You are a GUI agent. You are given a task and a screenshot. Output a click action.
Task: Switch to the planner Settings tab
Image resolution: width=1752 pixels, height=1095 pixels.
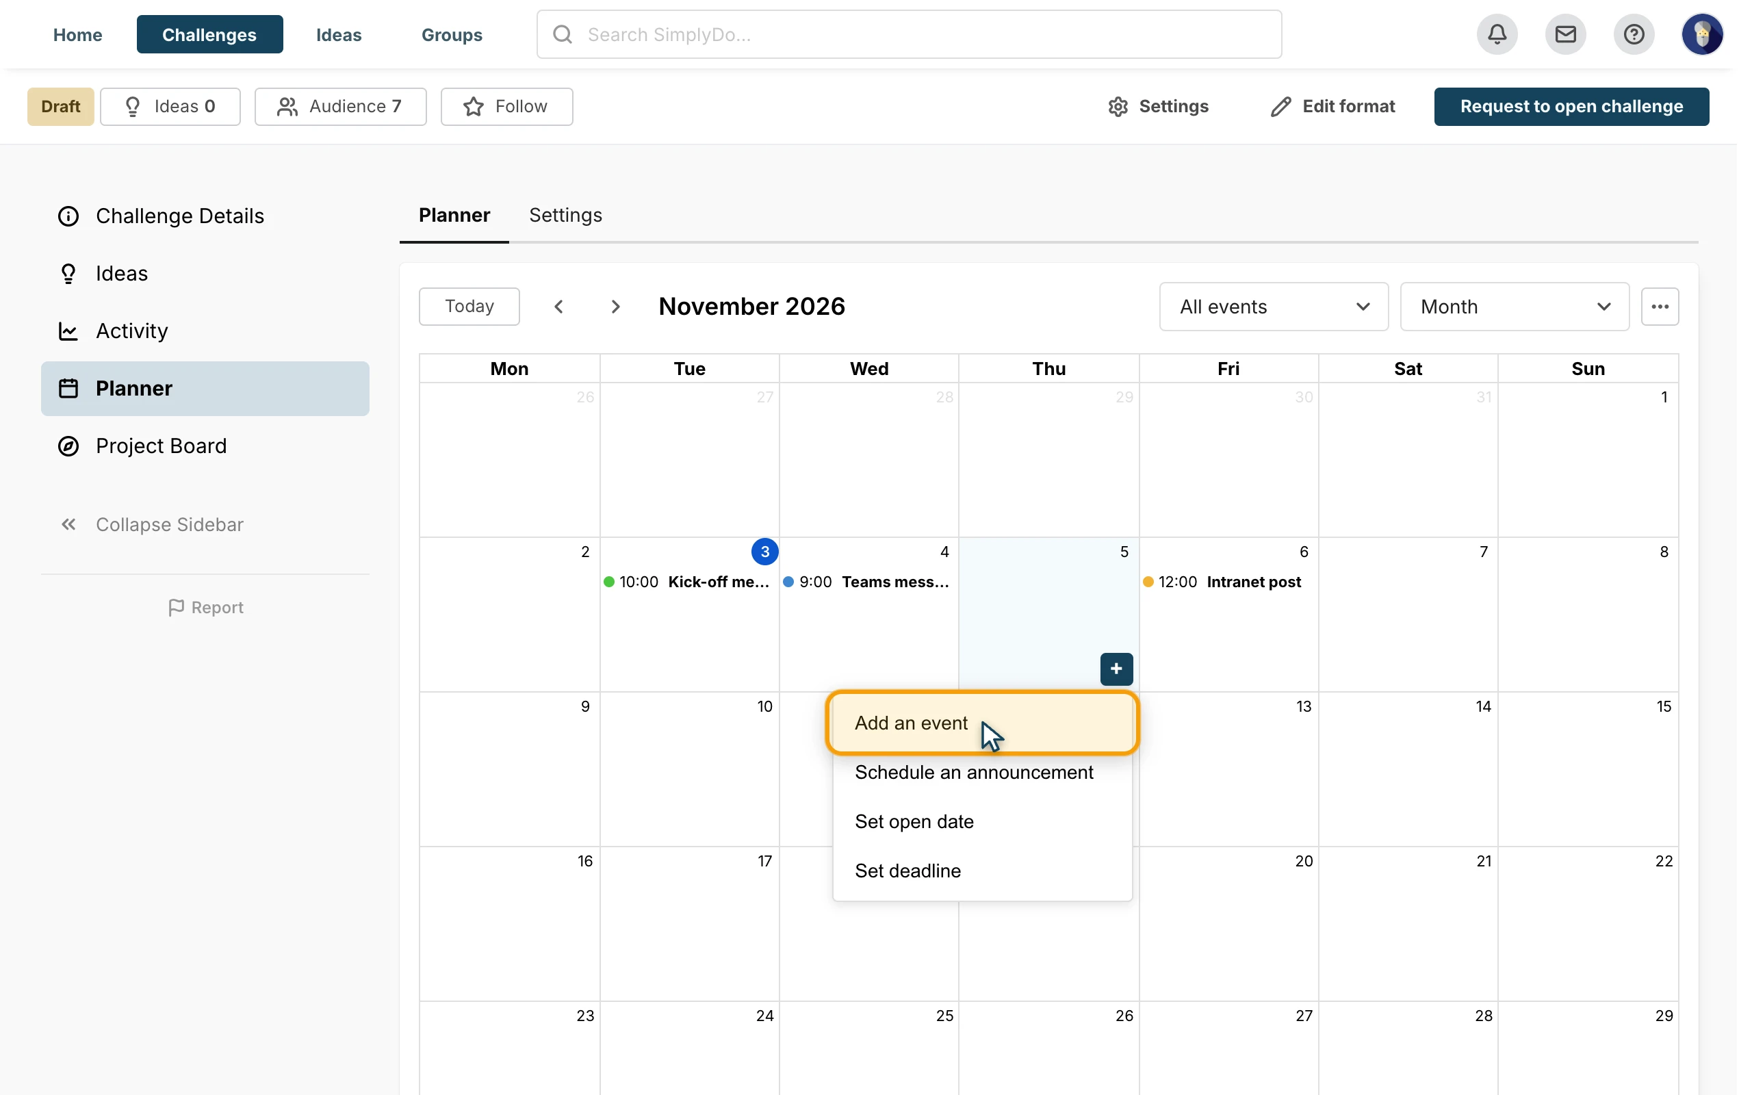[565, 215]
